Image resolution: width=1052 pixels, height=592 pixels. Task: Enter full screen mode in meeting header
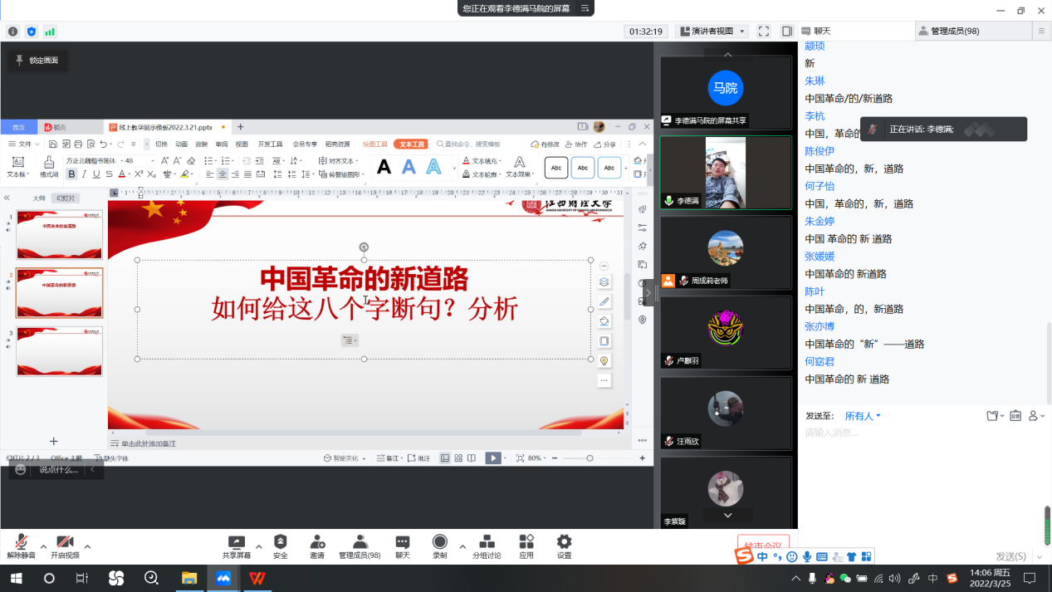coord(764,31)
